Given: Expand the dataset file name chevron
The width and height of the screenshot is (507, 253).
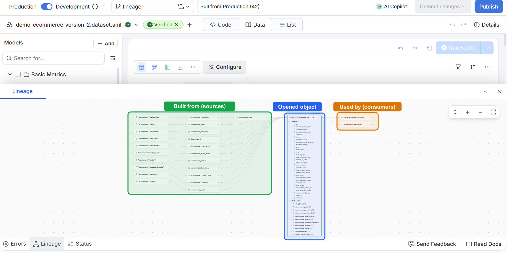Looking at the screenshot, I should point(136,25).
